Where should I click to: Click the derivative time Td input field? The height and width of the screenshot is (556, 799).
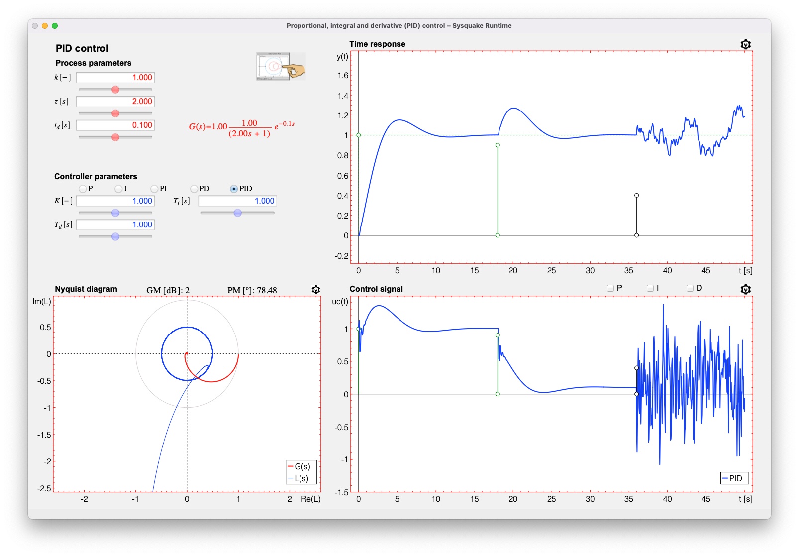pyautogui.click(x=115, y=225)
